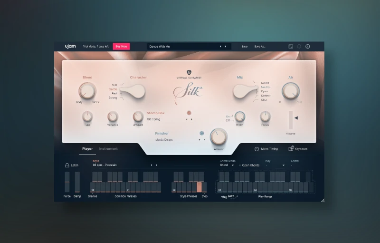Open the Keyboard help icon

(x=291, y=148)
